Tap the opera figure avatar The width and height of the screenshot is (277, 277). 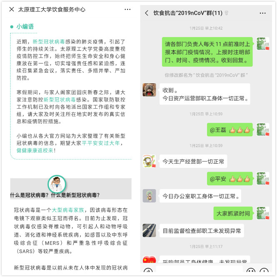coord(149,196)
